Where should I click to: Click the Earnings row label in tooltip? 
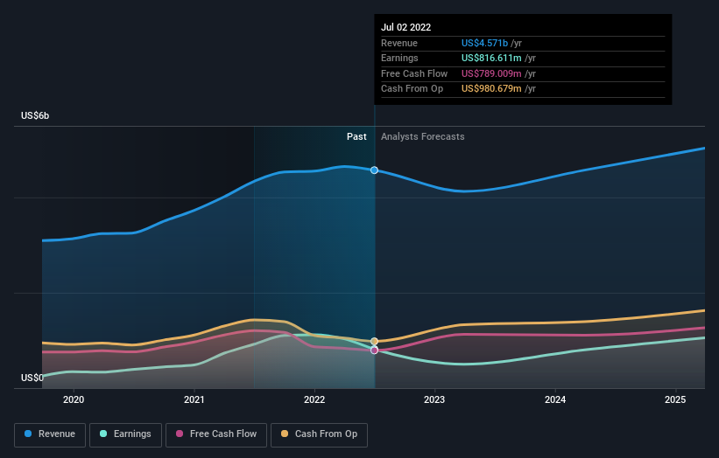pos(399,58)
